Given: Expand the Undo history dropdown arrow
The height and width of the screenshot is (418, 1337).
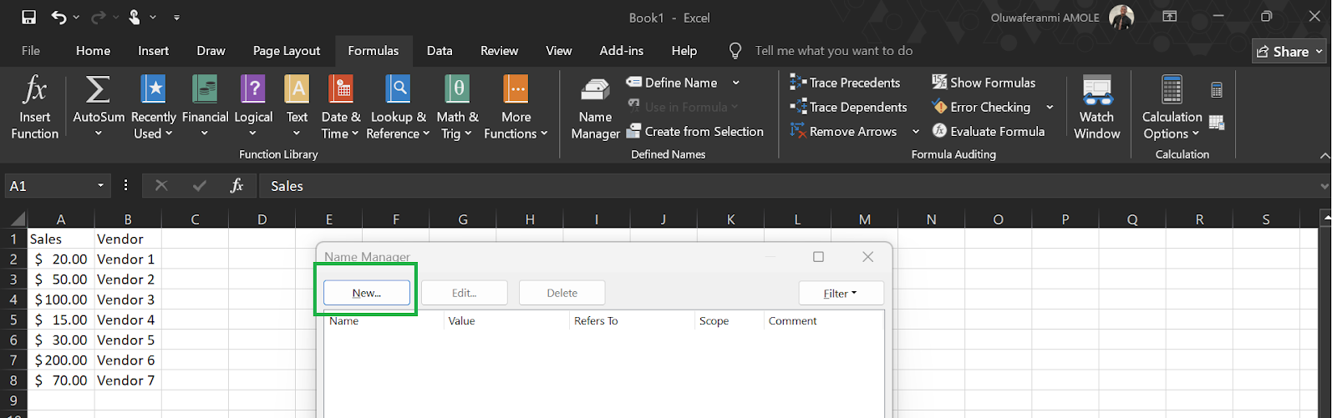Looking at the screenshot, I should point(76,17).
